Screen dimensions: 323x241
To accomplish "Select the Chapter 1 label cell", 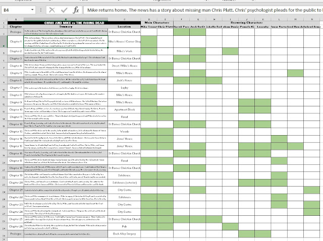I will [x=16, y=41].
